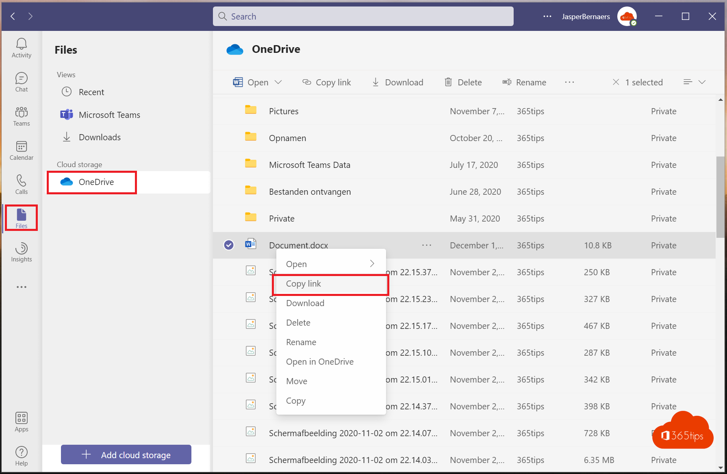Click the Add cloud storage button

point(126,455)
